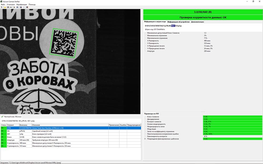Screen dimensions: 263x164
Task: Select the Y-размерность row 510 мкм
Action: [x=71, y=146]
